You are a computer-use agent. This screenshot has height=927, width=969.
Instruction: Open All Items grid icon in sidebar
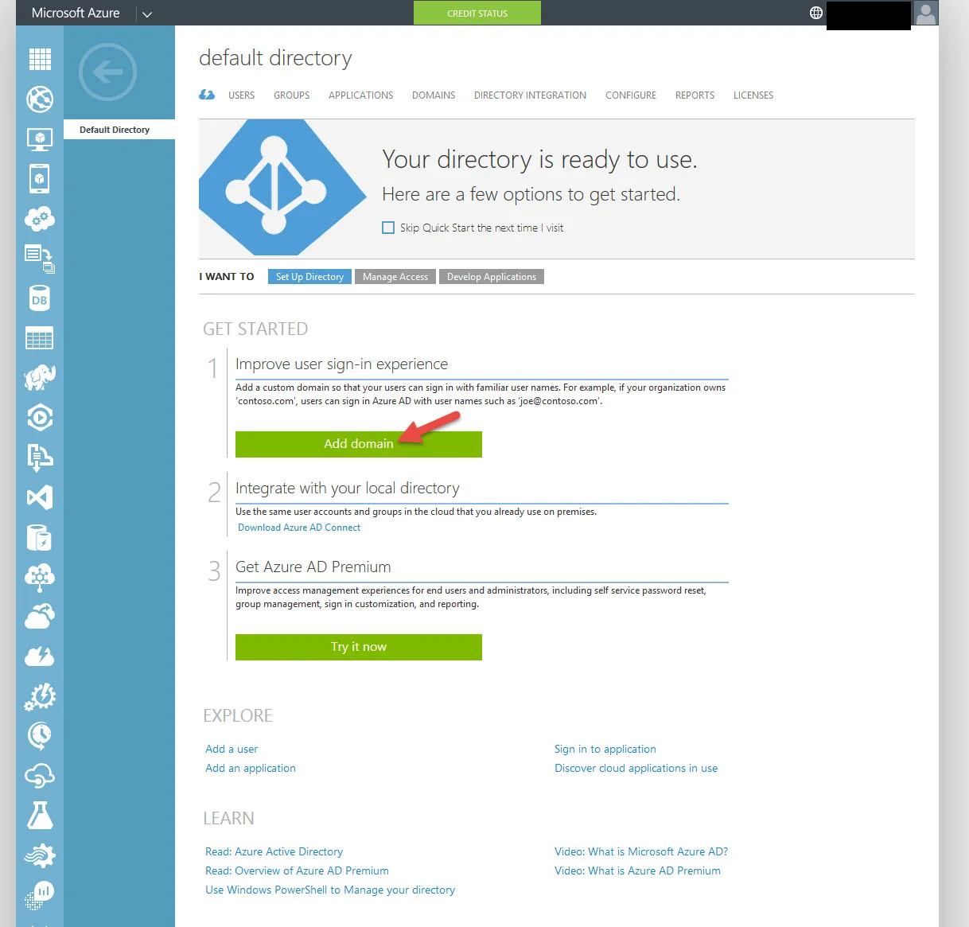click(40, 60)
